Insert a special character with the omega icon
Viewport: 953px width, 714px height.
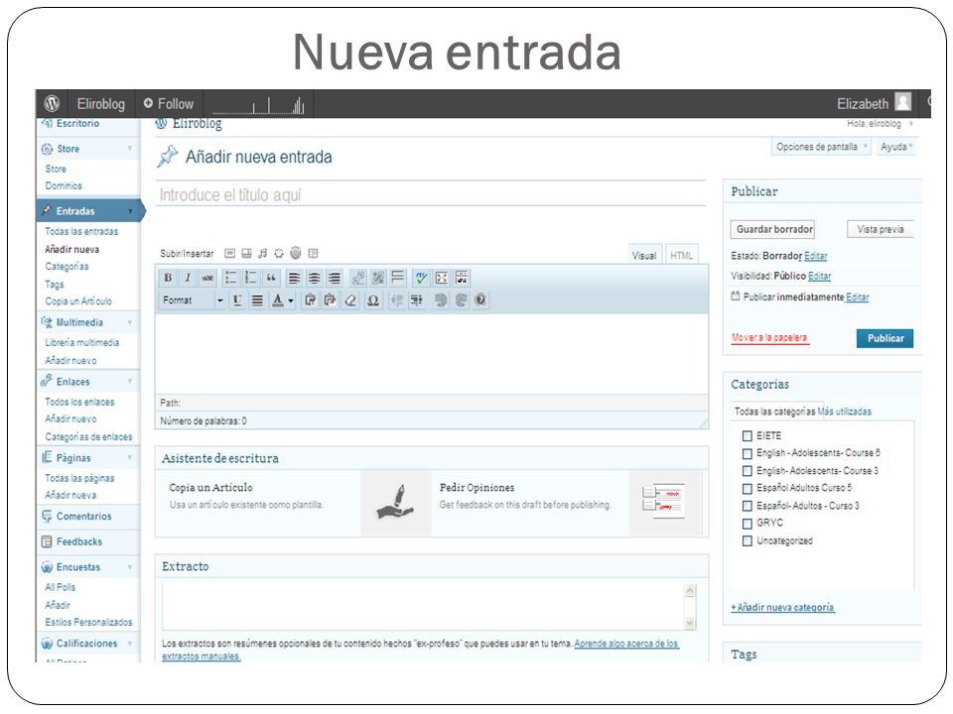[x=373, y=299]
